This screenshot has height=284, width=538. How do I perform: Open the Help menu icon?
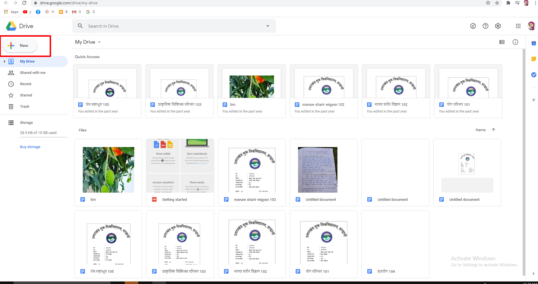point(486,26)
